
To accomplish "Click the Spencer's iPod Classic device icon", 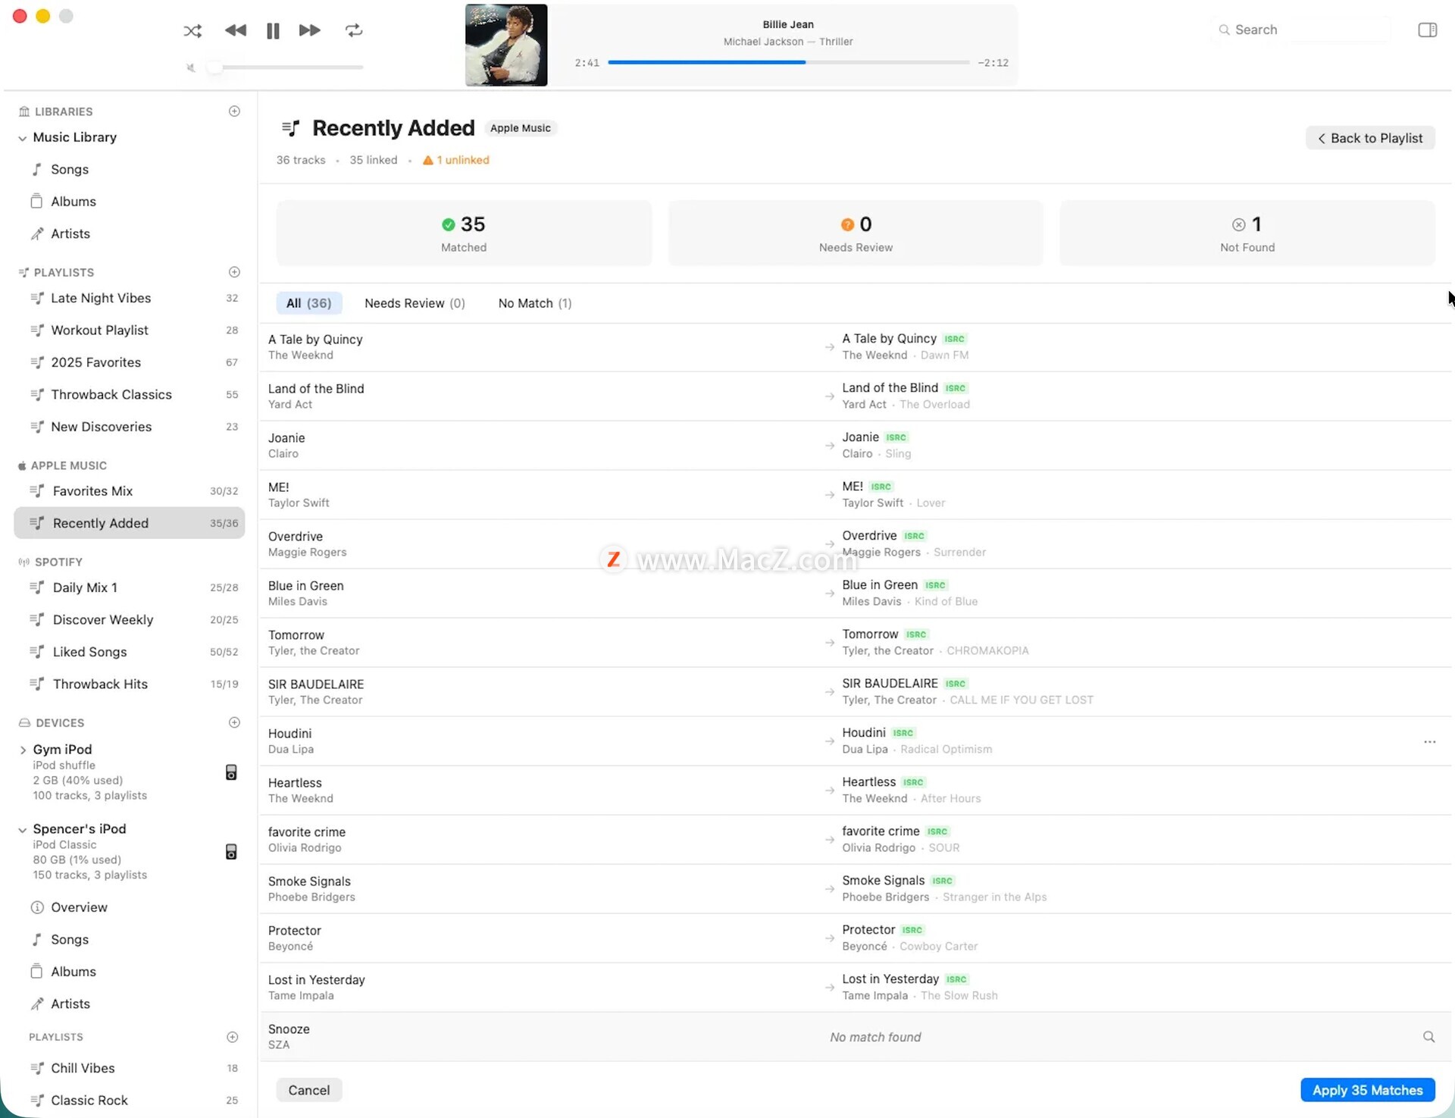I will click(x=231, y=852).
